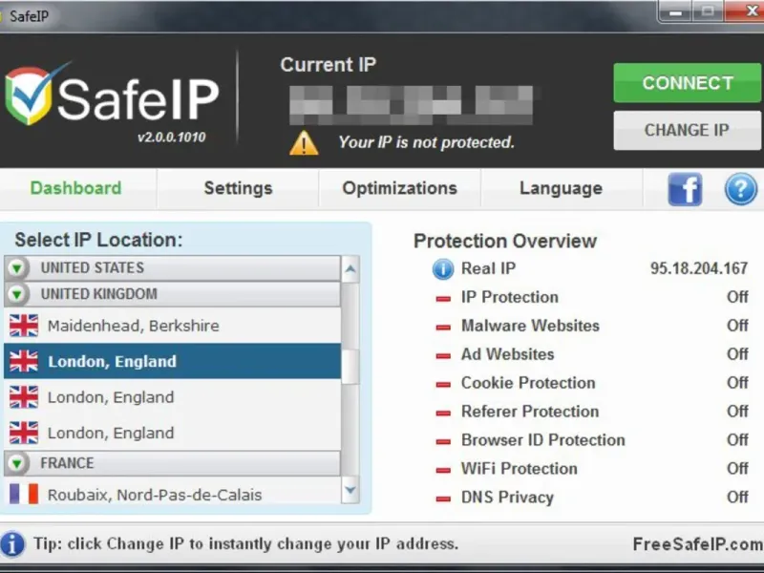This screenshot has height=573, width=764.
Task: Open the Facebook page icon
Action: click(x=685, y=189)
